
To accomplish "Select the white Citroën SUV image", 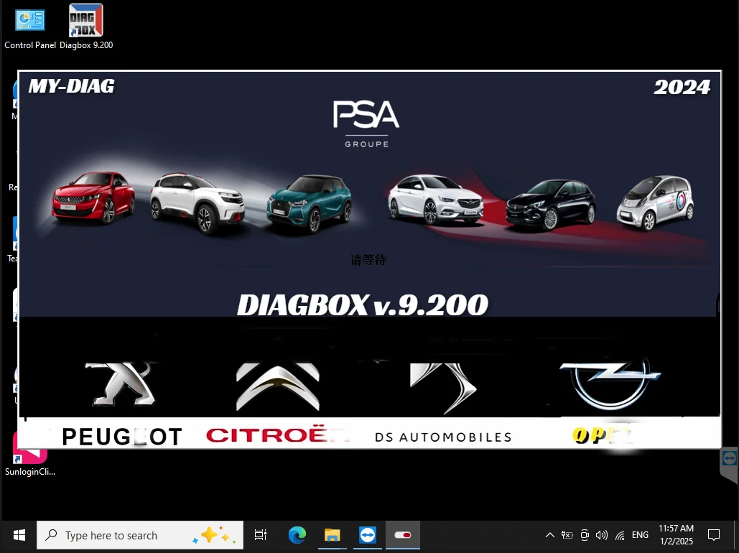I will (197, 203).
